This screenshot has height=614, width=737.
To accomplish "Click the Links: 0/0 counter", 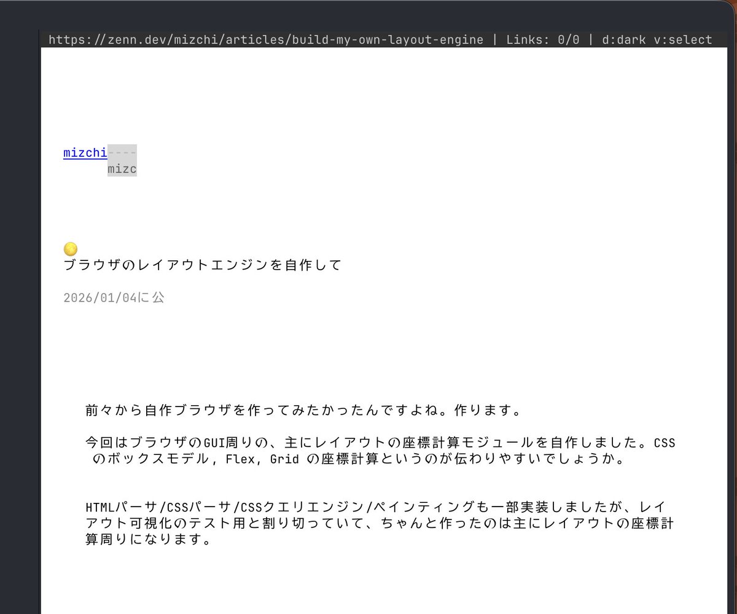I will pos(543,40).
